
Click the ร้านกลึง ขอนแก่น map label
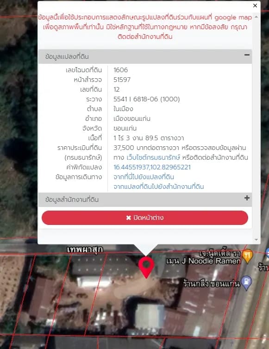point(212,284)
